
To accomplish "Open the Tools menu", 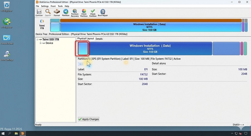I will point(60,6).
